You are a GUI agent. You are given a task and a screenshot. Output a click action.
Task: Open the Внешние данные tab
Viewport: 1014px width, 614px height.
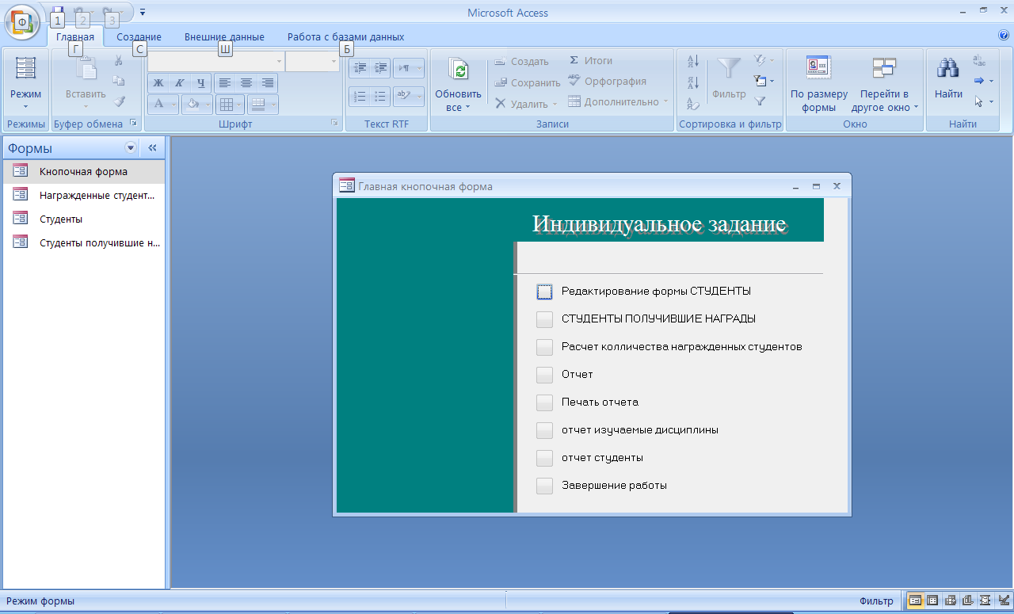pos(224,37)
